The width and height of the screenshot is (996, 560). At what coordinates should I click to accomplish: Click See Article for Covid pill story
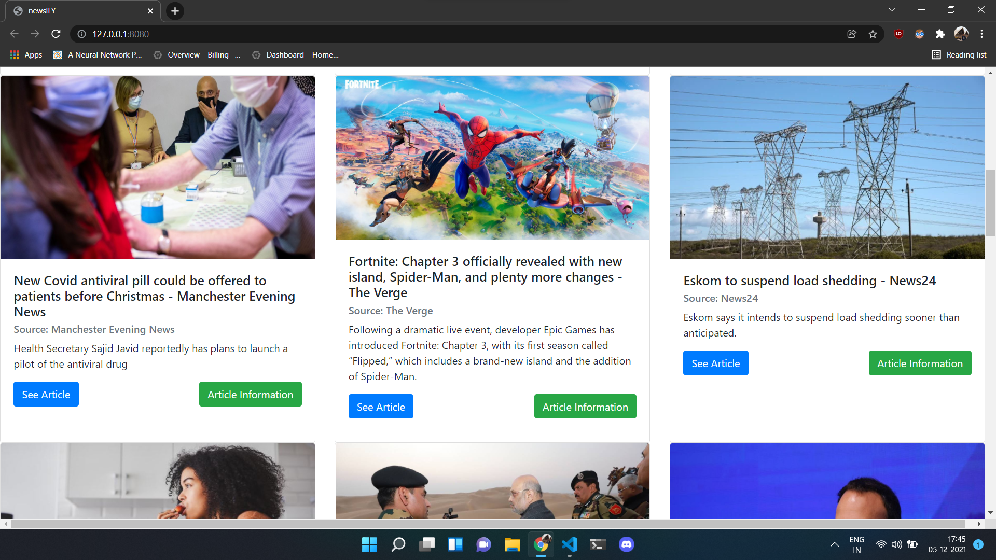tap(46, 394)
